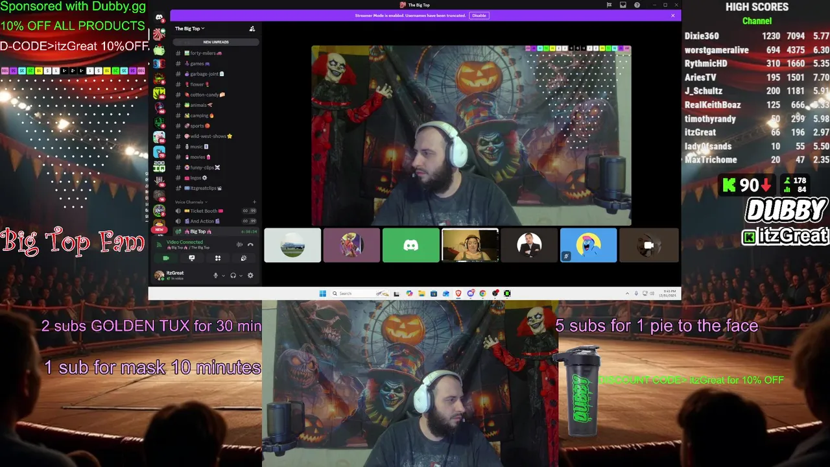The width and height of the screenshot is (830, 467).
Task: Focus the main streamer video in call
Action: tap(471, 136)
